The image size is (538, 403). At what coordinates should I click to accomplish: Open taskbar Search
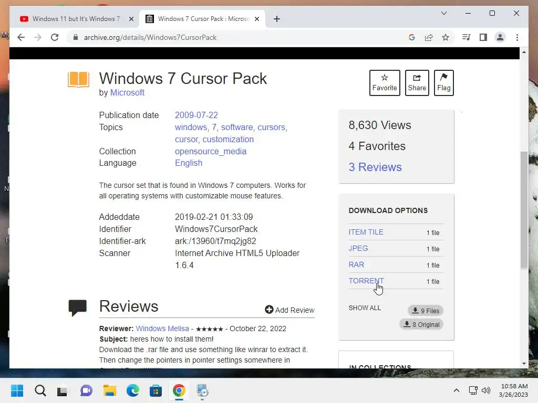tap(40, 390)
